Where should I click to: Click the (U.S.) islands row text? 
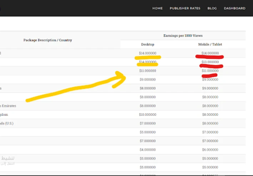7,123
